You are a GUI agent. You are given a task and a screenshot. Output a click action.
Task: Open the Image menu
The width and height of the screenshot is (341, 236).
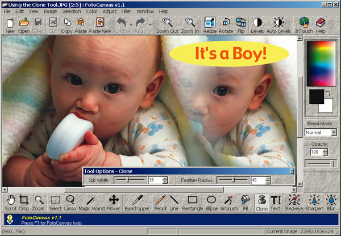coord(50,11)
